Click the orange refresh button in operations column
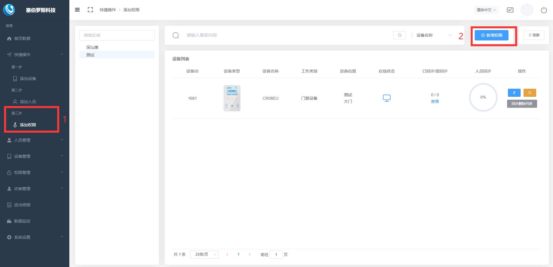 click(530, 93)
